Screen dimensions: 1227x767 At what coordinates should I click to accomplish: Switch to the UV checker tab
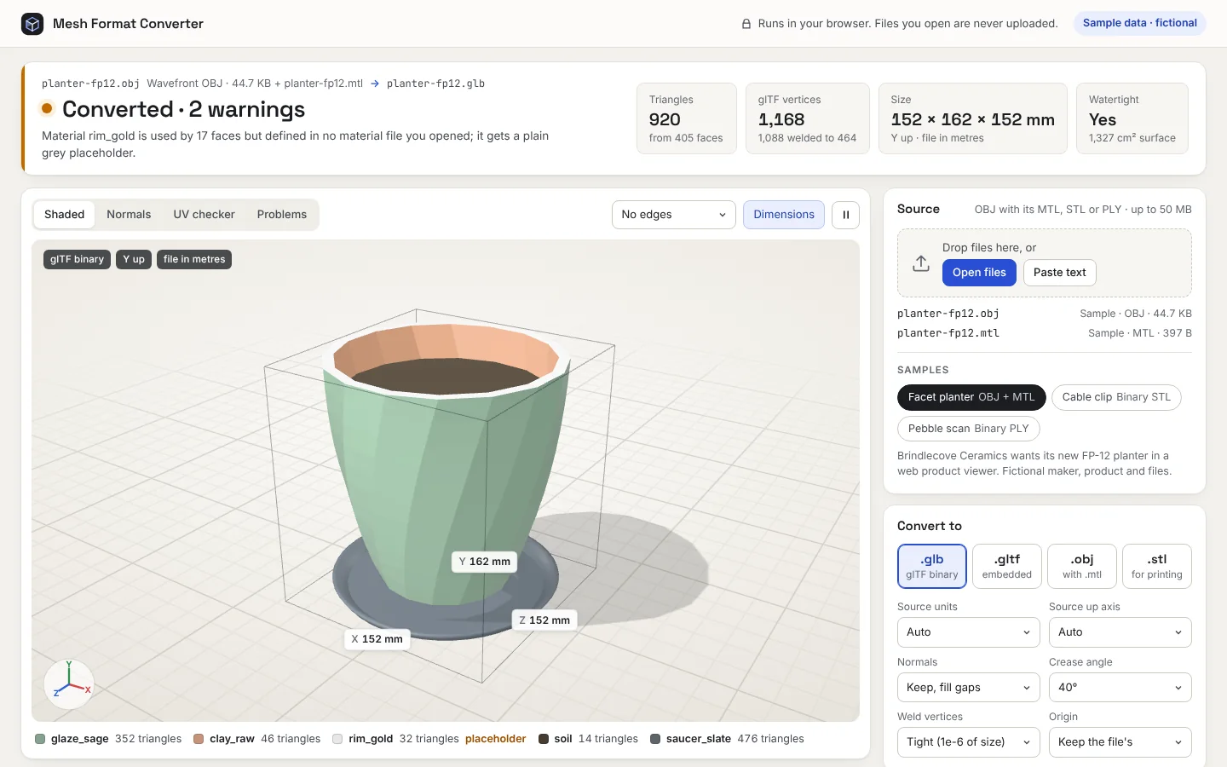point(204,215)
